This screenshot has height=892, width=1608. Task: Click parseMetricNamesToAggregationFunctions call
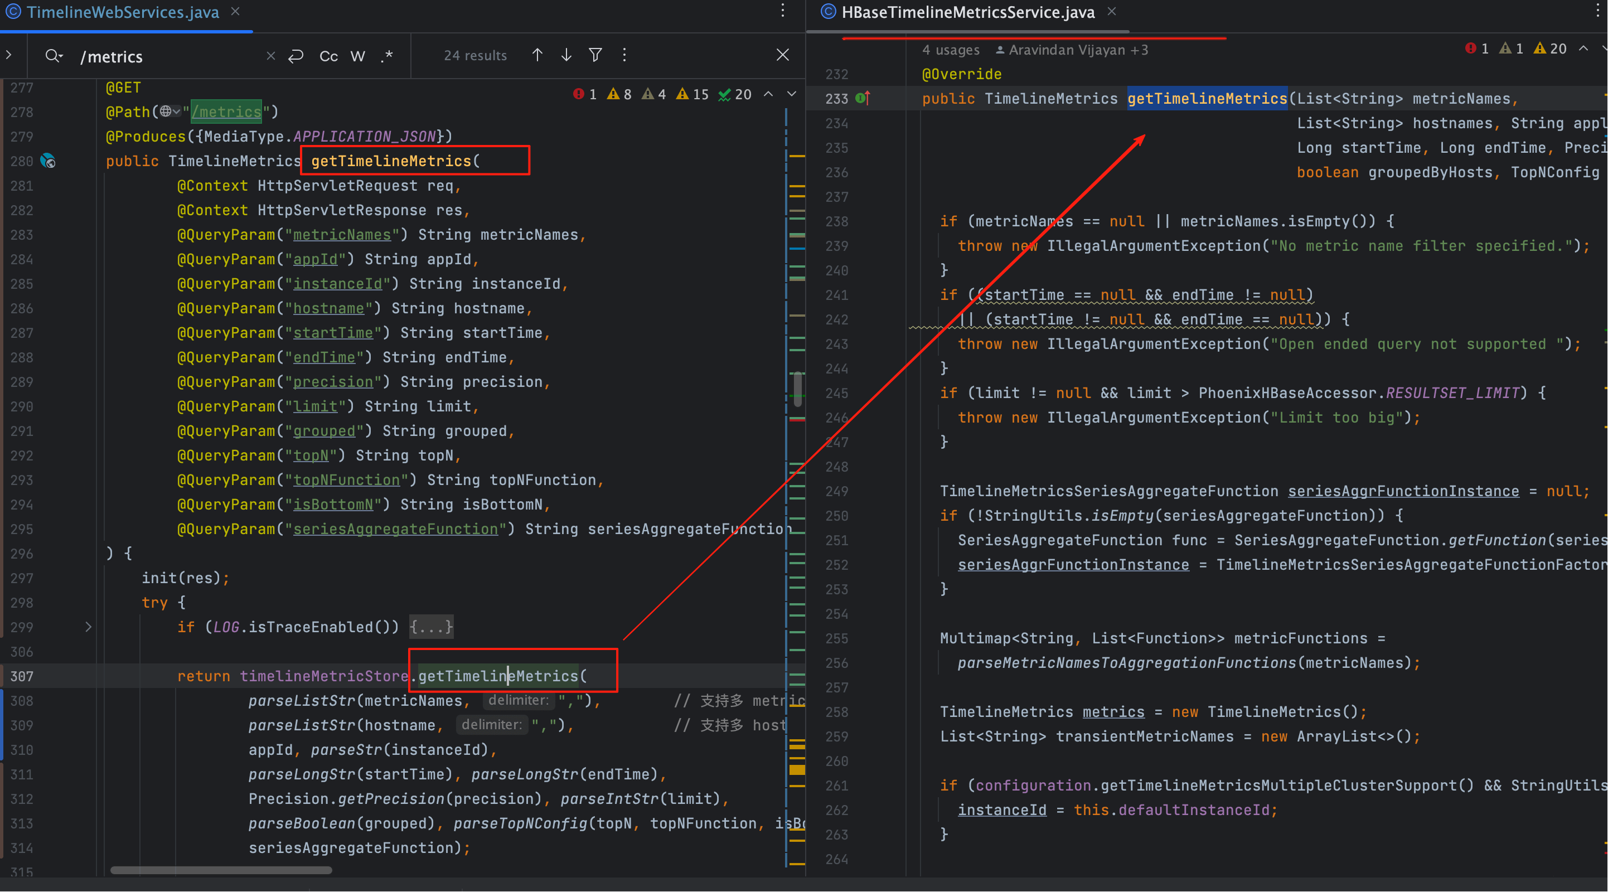1127,663
